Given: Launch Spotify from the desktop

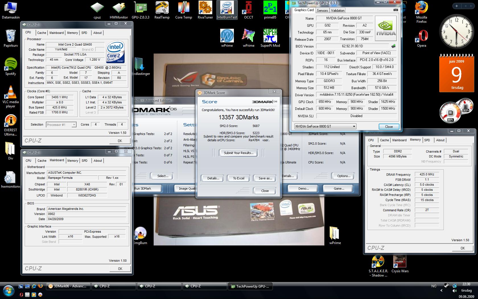Looking at the screenshot, I should click(x=11, y=67).
